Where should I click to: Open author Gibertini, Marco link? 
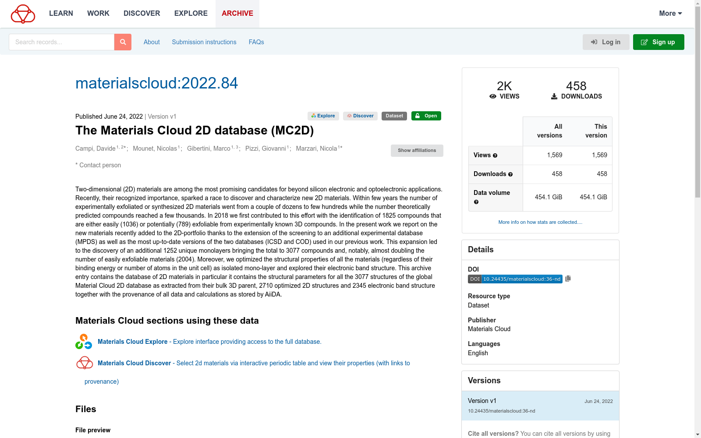click(209, 148)
